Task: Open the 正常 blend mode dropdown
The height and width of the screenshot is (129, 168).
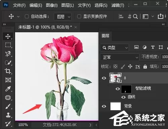Action: point(120,57)
